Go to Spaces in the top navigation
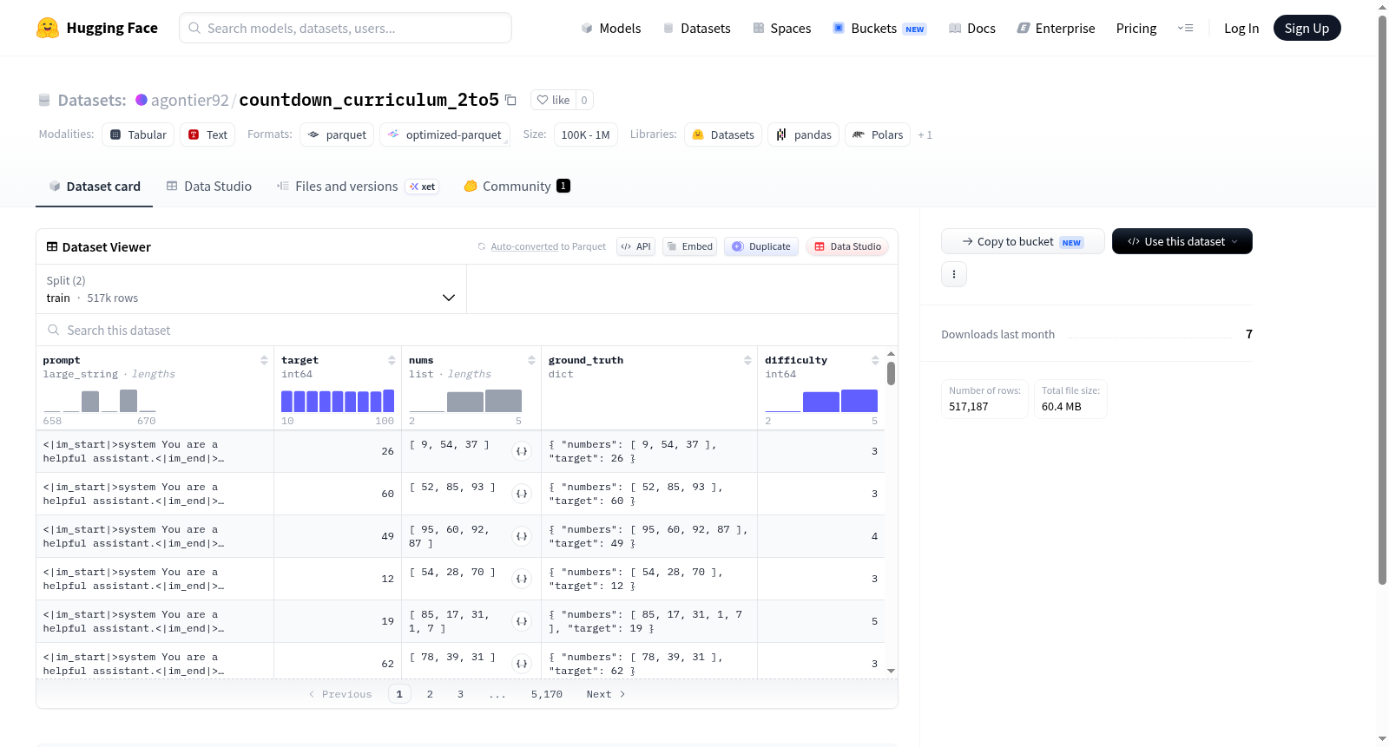The image size is (1389, 747). pyautogui.click(x=782, y=29)
